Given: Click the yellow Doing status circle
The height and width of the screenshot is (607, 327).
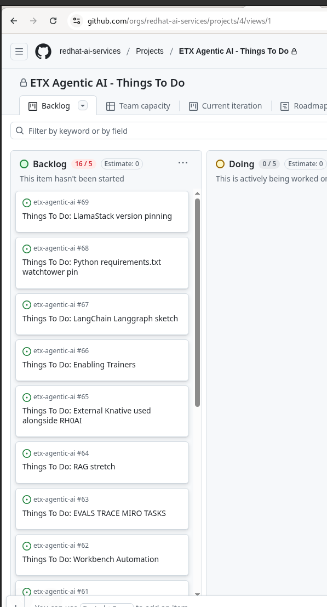Looking at the screenshot, I should 220,164.
